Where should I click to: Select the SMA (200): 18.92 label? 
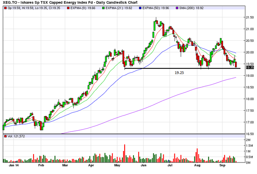pos(191,8)
